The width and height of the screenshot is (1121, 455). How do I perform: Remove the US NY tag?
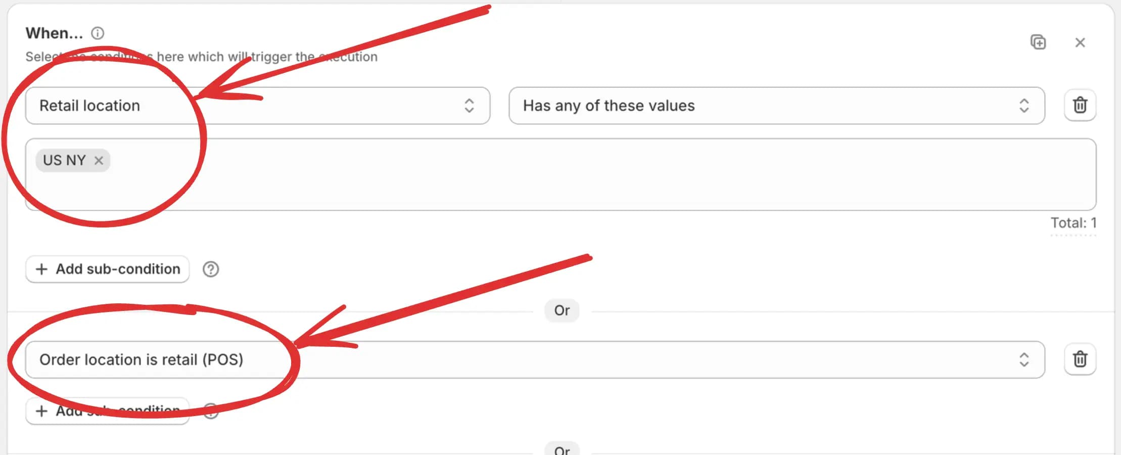click(x=99, y=161)
